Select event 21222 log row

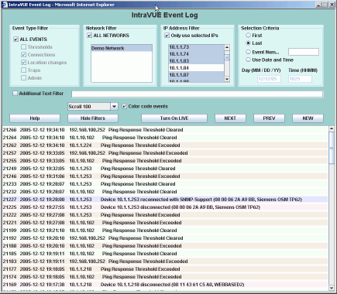pos(165,215)
